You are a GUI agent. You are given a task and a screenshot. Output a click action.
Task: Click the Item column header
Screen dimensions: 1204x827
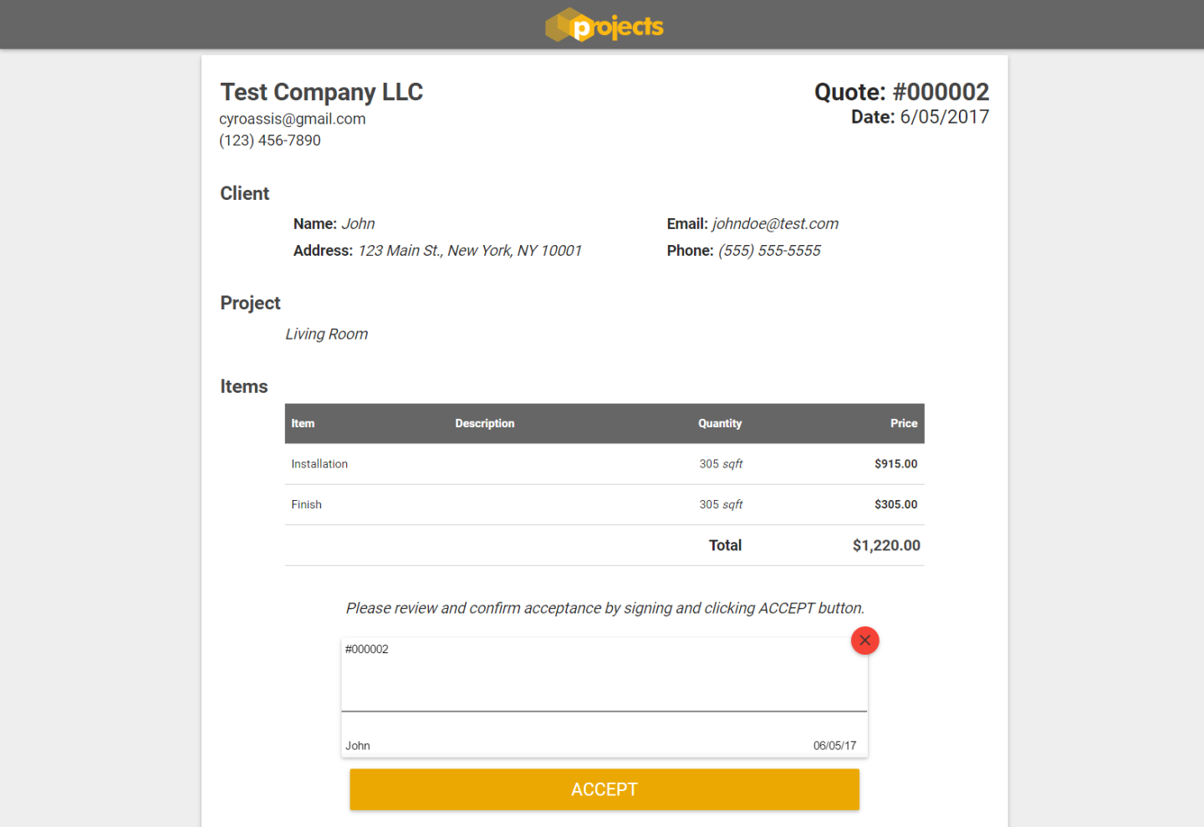[x=303, y=423]
